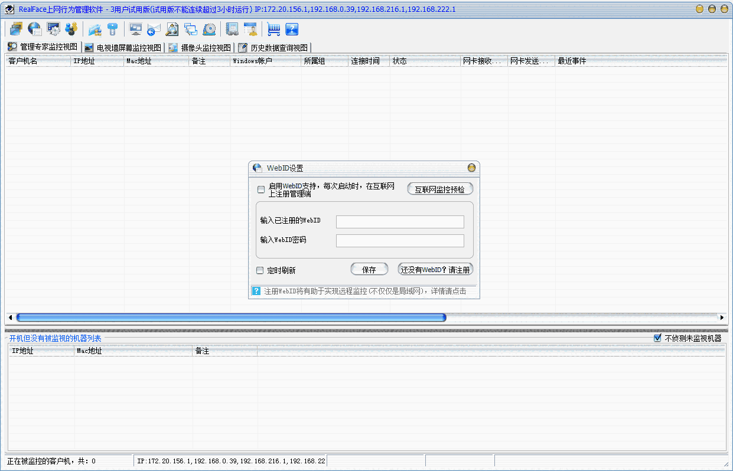
Task: Click the monitor settings icon with gear
Action: click(53, 28)
